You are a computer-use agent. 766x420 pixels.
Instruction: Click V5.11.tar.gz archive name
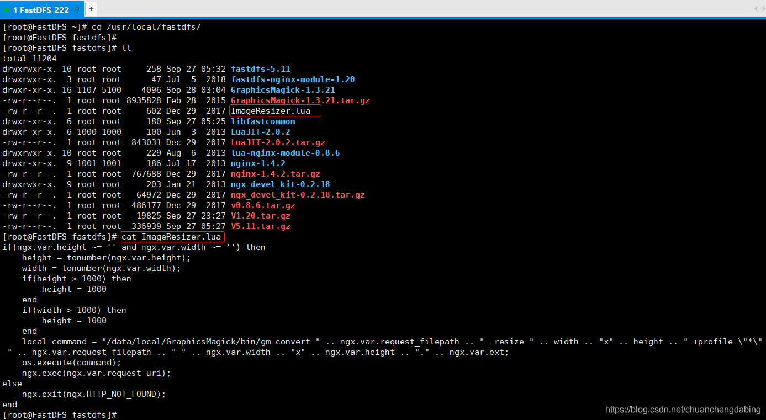click(x=261, y=226)
